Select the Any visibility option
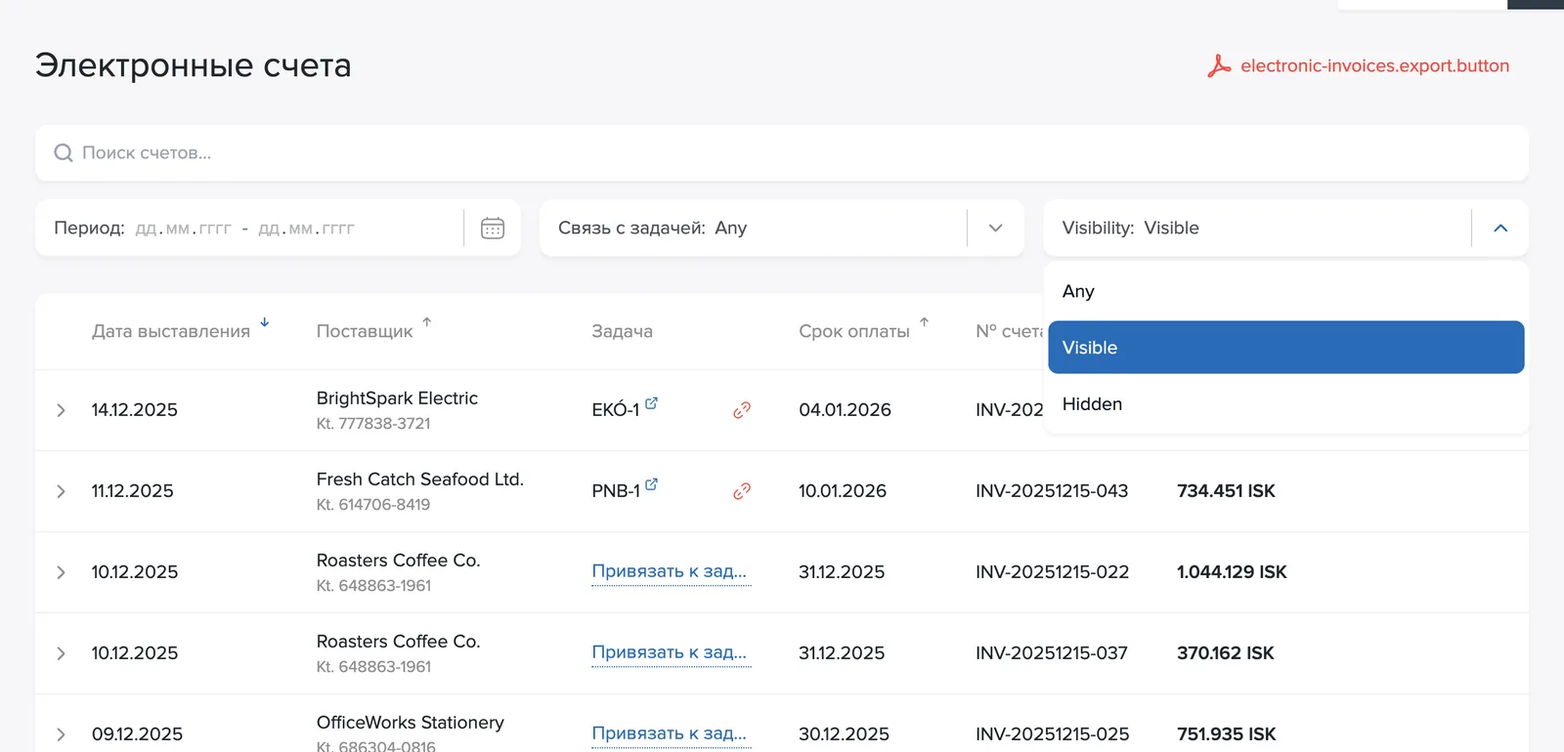This screenshot has width=1564, height=752. (x=1285, y=291)
